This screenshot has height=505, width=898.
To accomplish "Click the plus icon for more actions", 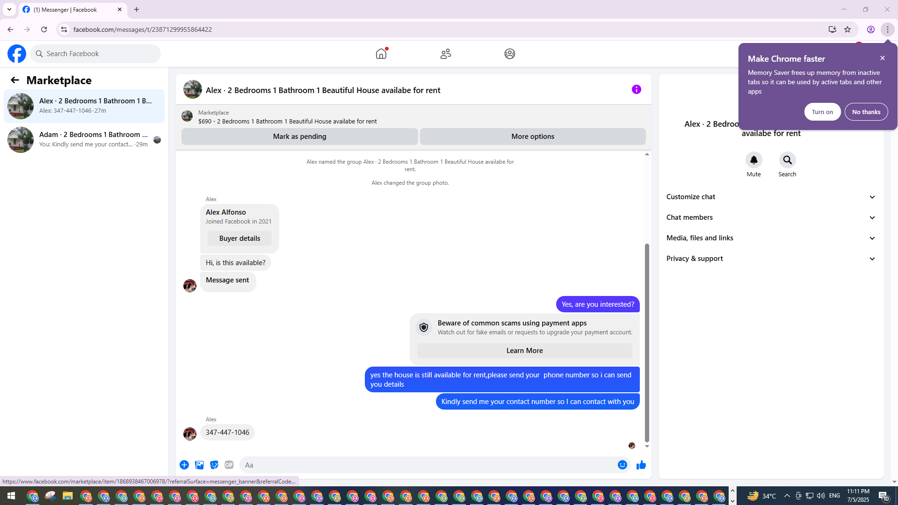I will pos(184,465).
